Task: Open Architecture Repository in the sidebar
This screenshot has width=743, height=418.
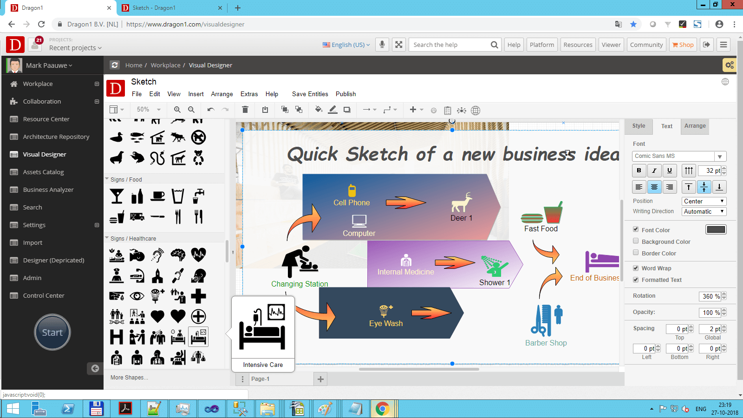Action: (56, 137)
